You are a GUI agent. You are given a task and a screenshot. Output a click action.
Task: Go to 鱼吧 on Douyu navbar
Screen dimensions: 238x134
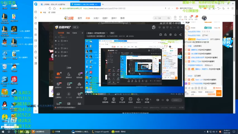click(122, 18)
